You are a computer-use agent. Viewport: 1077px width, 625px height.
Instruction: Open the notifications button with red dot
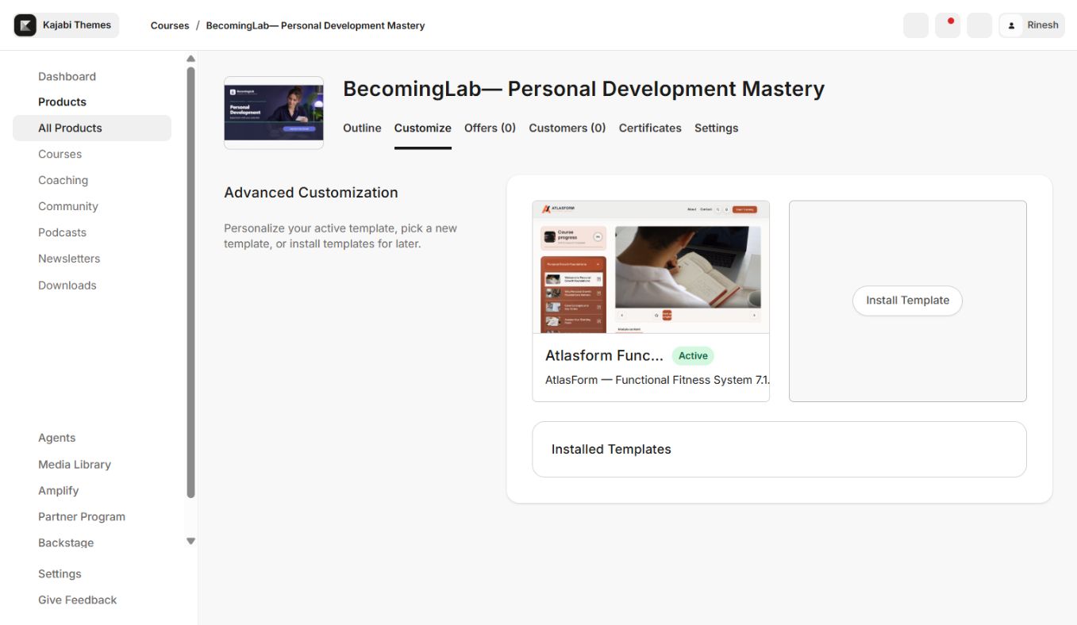click(948, 25)
